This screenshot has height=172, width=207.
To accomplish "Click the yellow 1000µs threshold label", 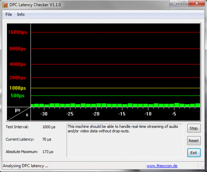I will 18,88.
